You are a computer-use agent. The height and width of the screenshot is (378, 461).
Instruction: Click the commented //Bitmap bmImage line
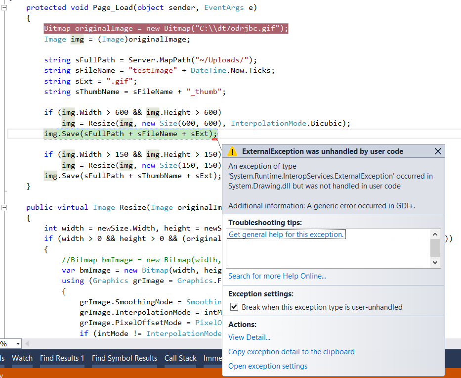pyautogui.click(x=141, y=260)
